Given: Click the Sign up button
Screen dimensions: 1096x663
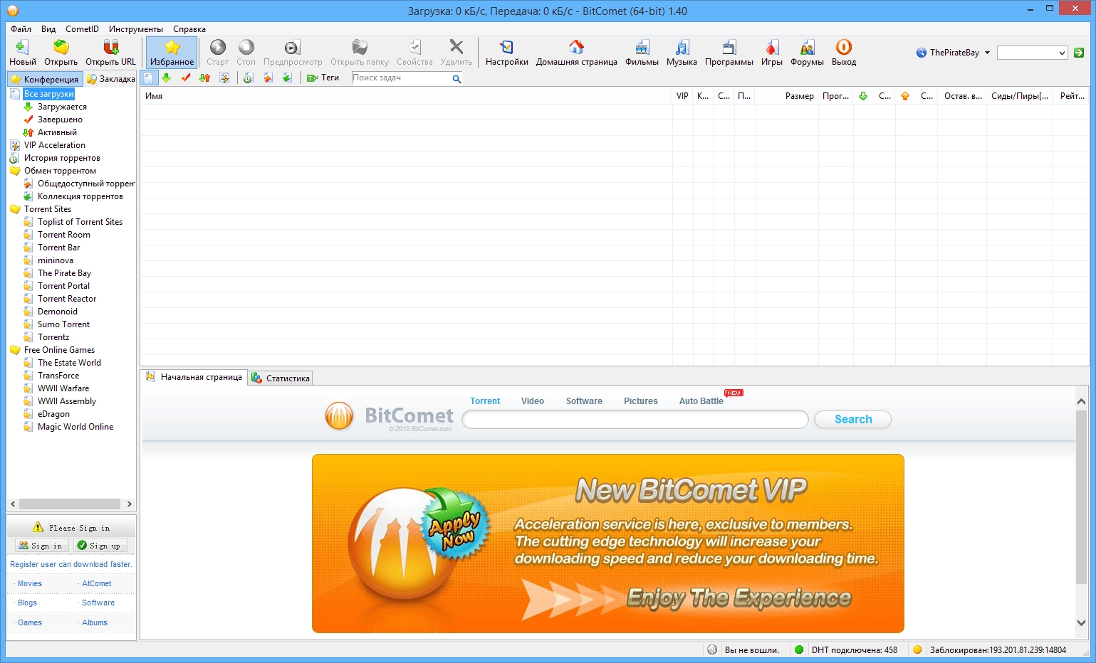Looking at the screenshot, I should 100,546.
